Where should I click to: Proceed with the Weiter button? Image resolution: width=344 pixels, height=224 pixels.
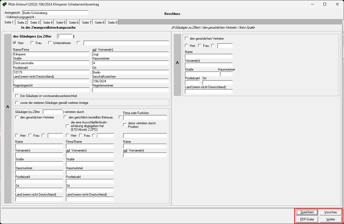click(x=331, y=219)
